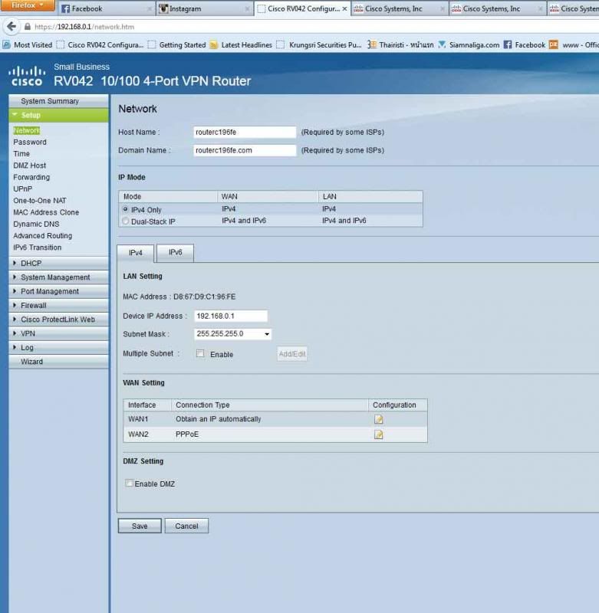599x613 pixels.
Task: Expand the DHCP menu section
Action: [x=31, y=264]
